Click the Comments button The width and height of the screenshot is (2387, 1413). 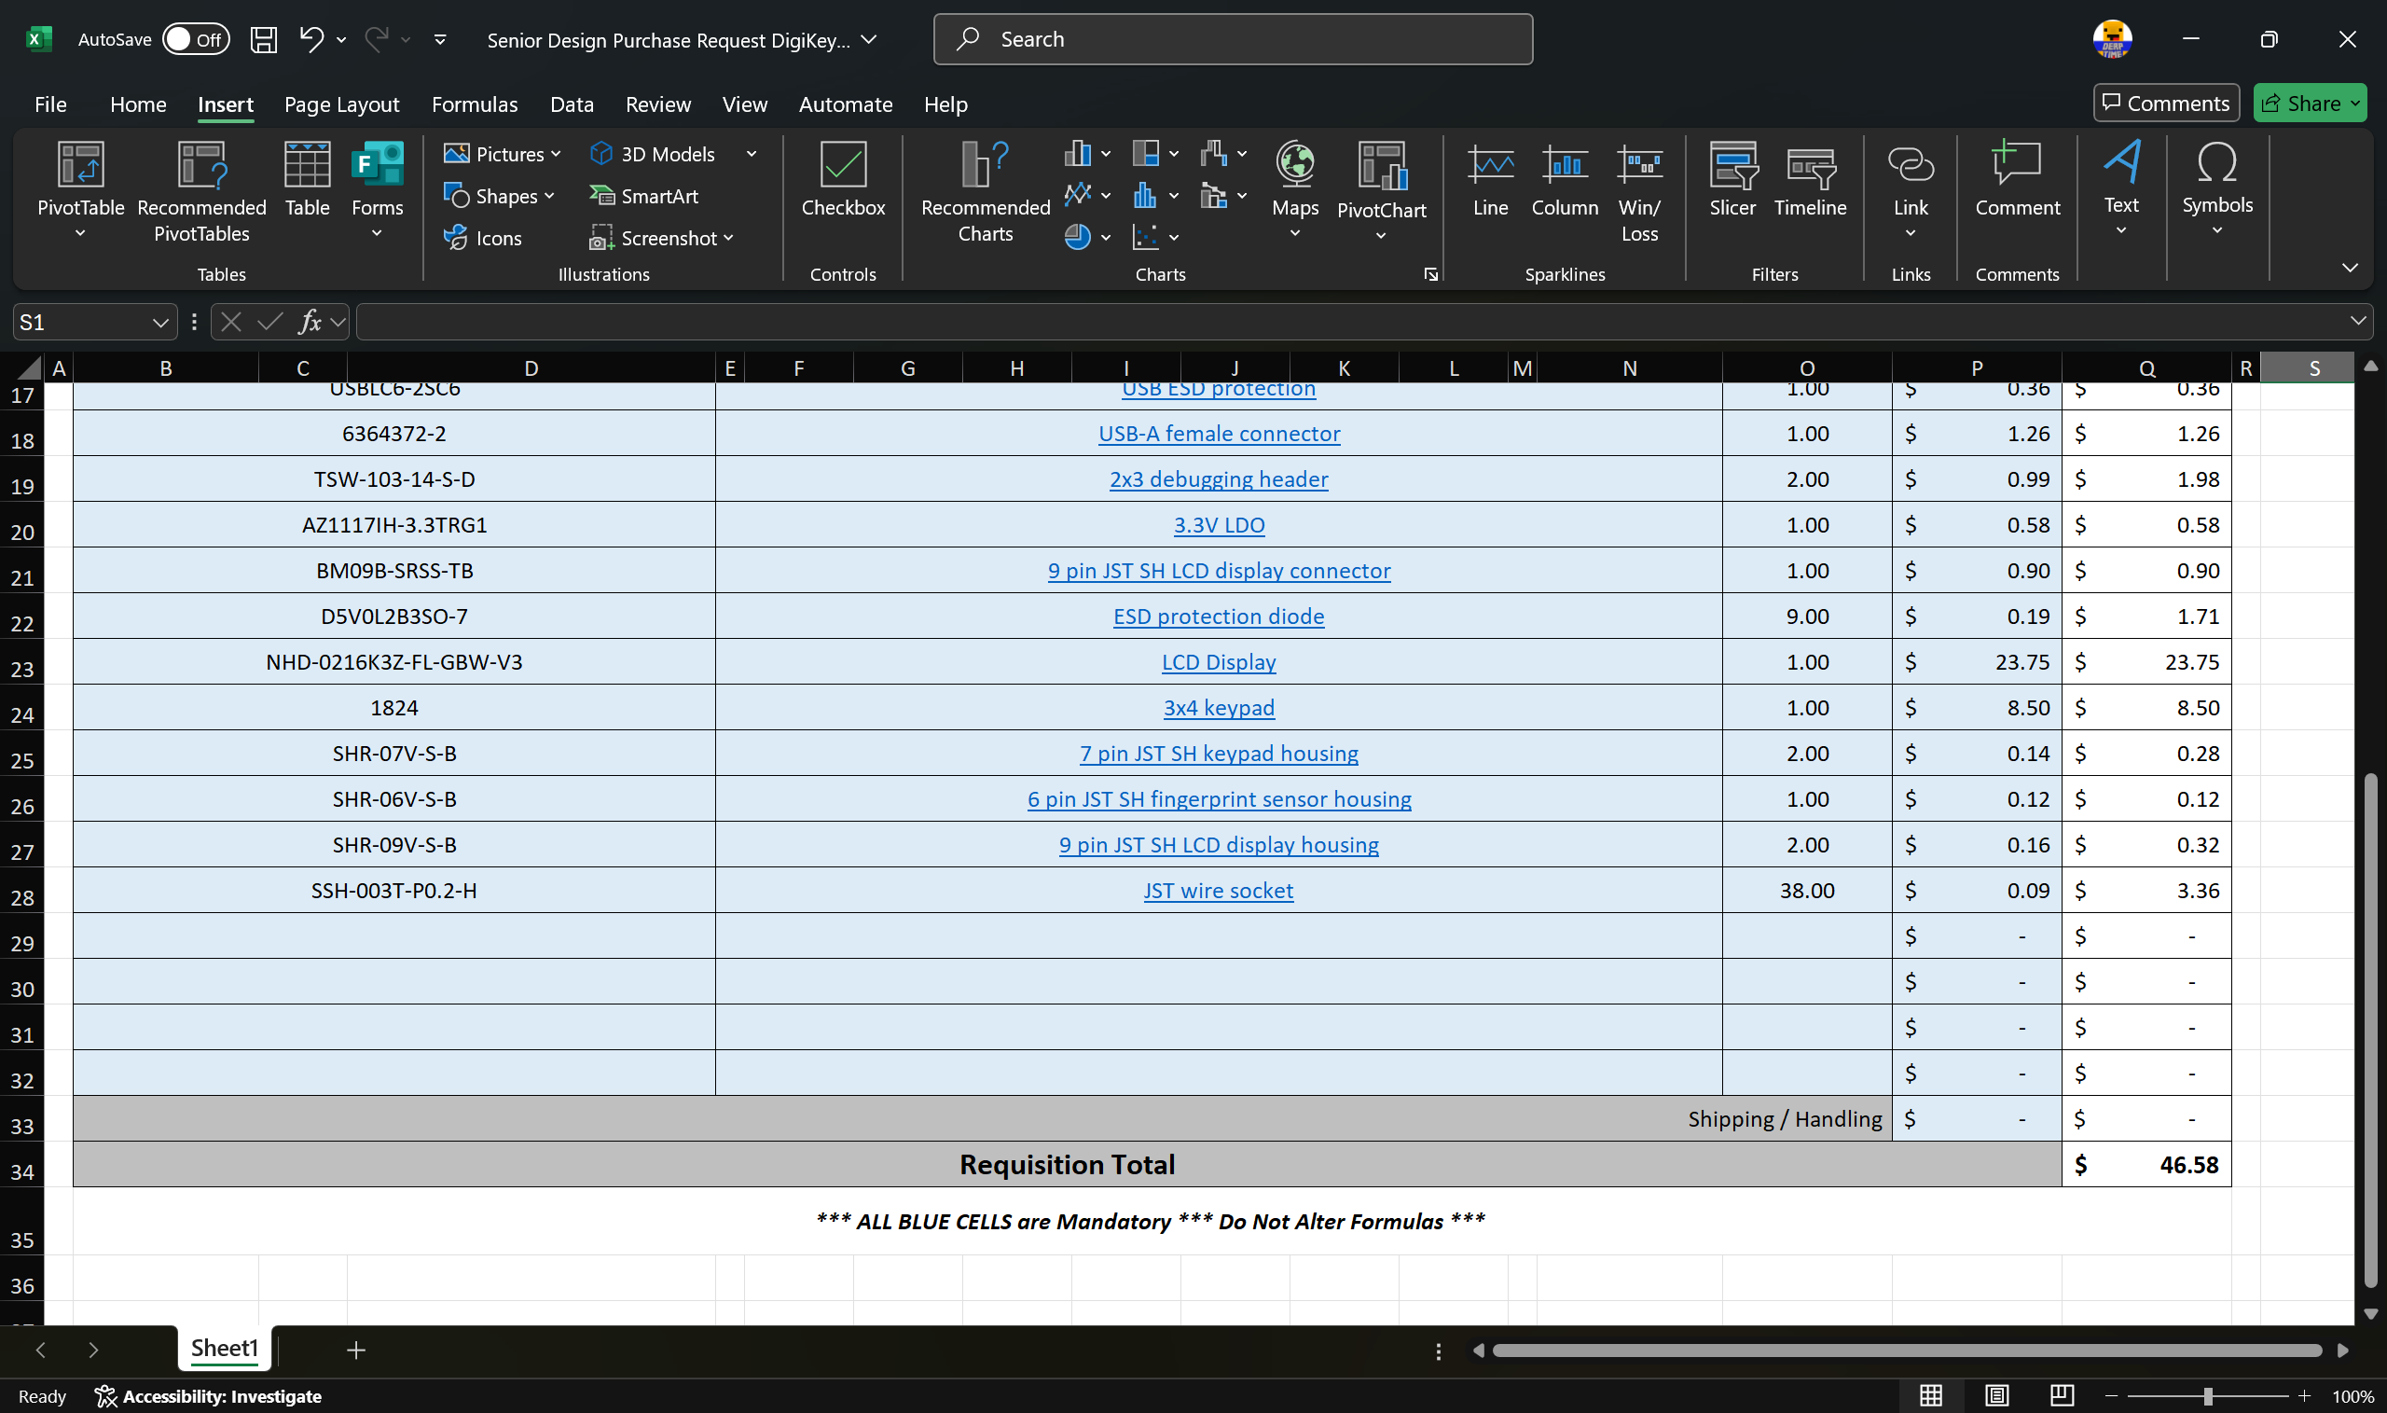click(2165, 103)
